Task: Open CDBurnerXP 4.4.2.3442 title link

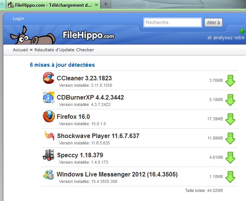Action: coord(90,97)
